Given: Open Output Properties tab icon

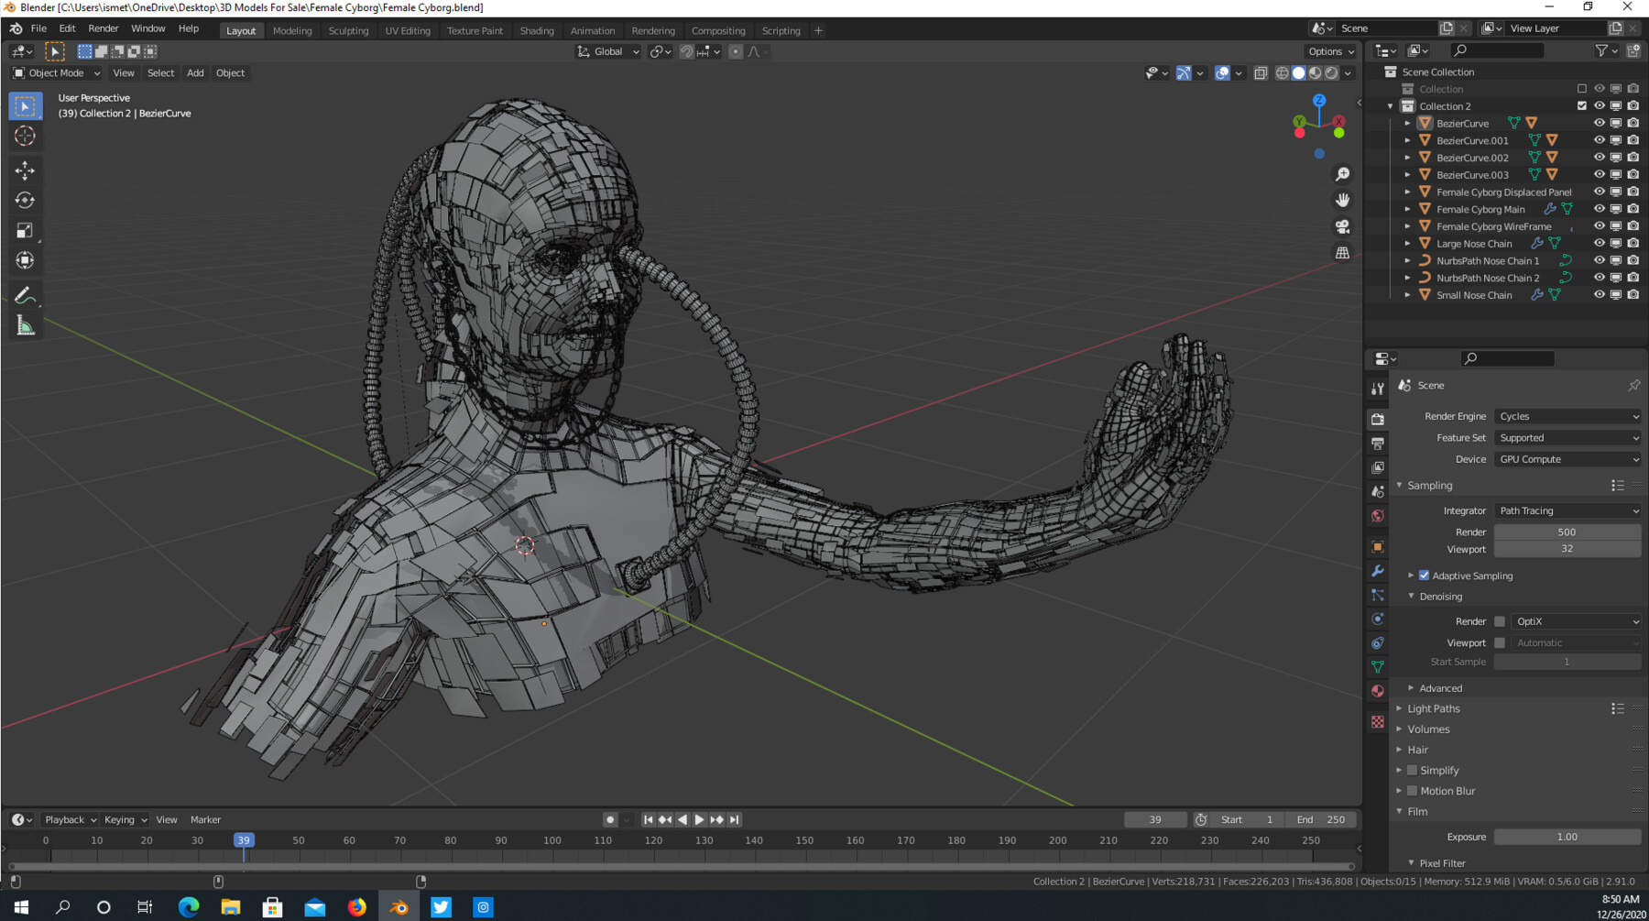Looking at the screenshot, I should pyautogui.click(x=1377, y=444).
